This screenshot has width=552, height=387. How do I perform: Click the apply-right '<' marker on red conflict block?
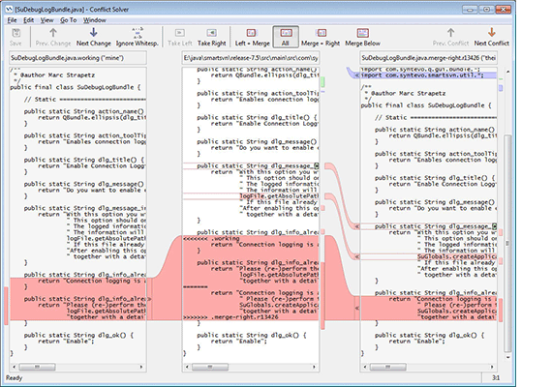coord(357,309)
